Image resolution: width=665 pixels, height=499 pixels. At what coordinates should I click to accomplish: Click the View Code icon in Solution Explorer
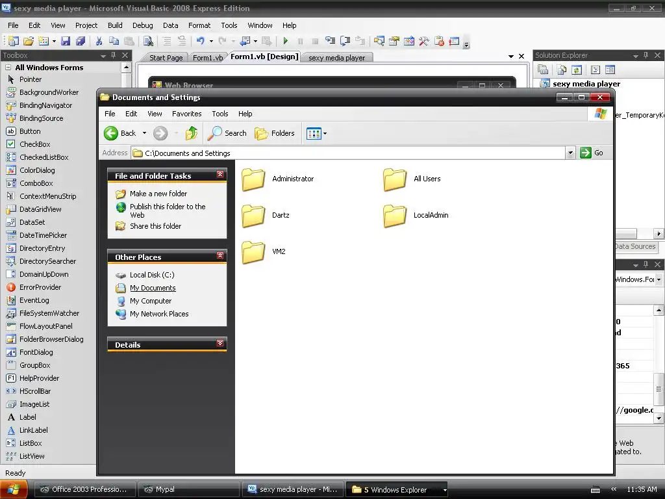[596, 70]
